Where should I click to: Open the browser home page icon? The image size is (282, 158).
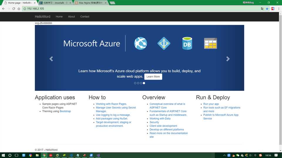click(19, 8)
